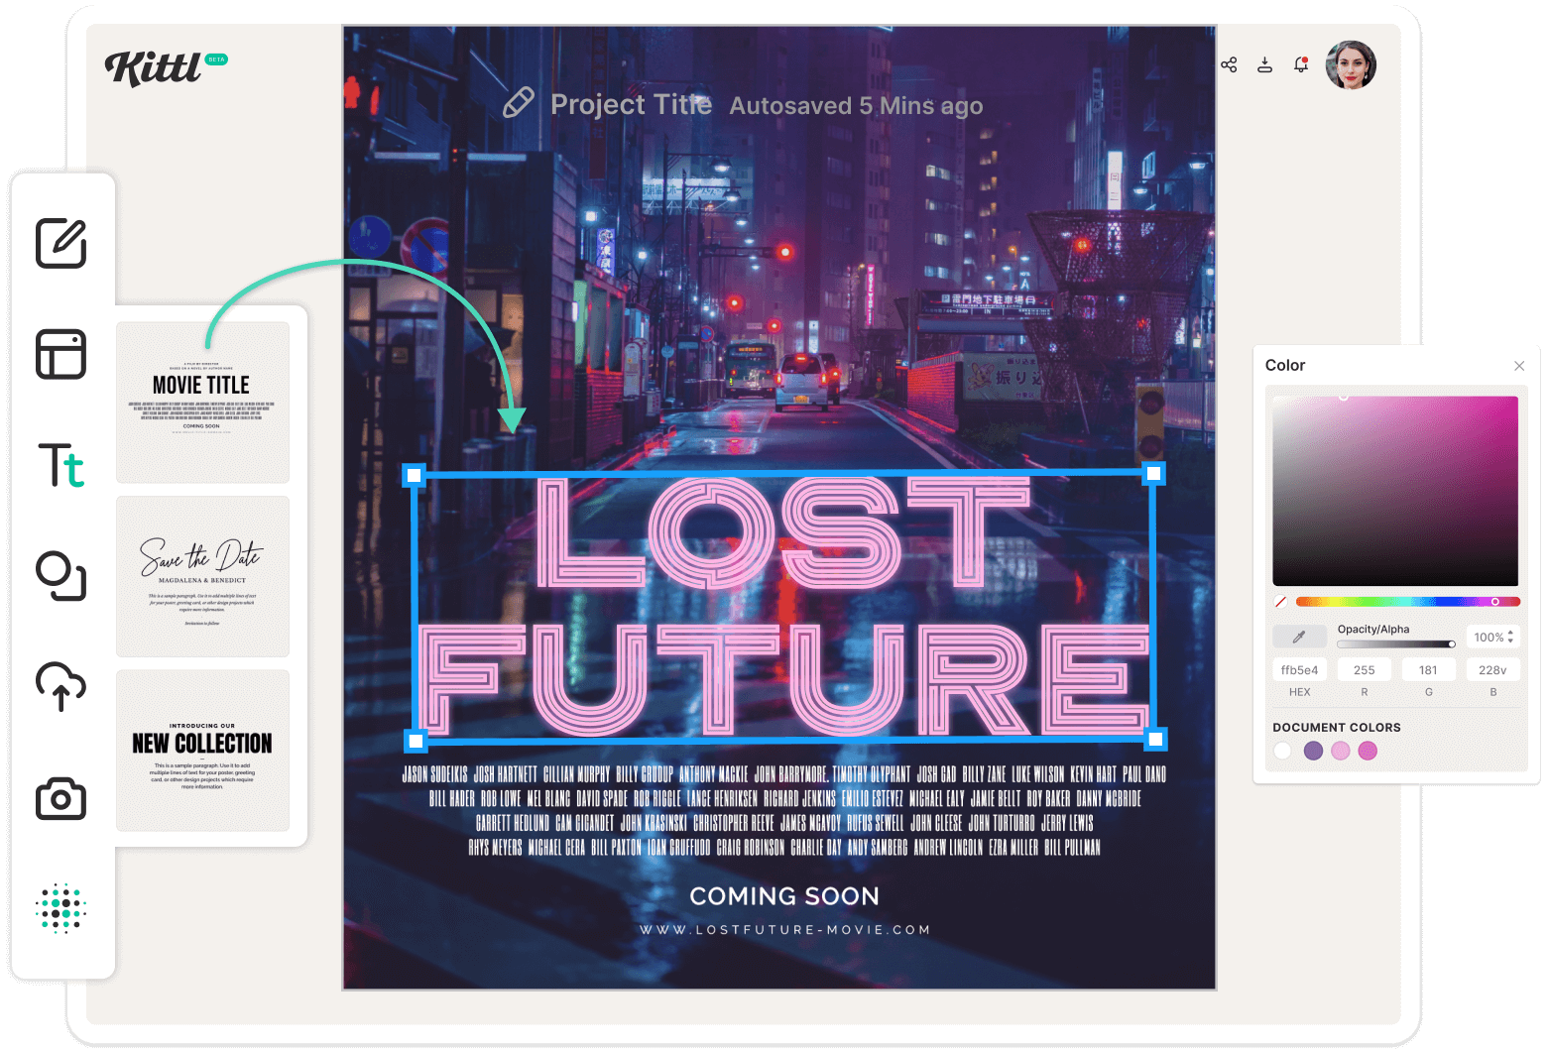Screen dimensions: 1549x1052
Task: Click the top-left selection handle of title
Action: pyautogui.click(x=415, y=475)
